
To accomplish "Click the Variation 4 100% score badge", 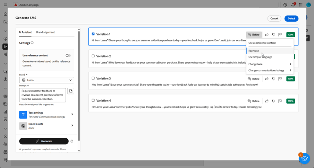I will click(291, 101).
